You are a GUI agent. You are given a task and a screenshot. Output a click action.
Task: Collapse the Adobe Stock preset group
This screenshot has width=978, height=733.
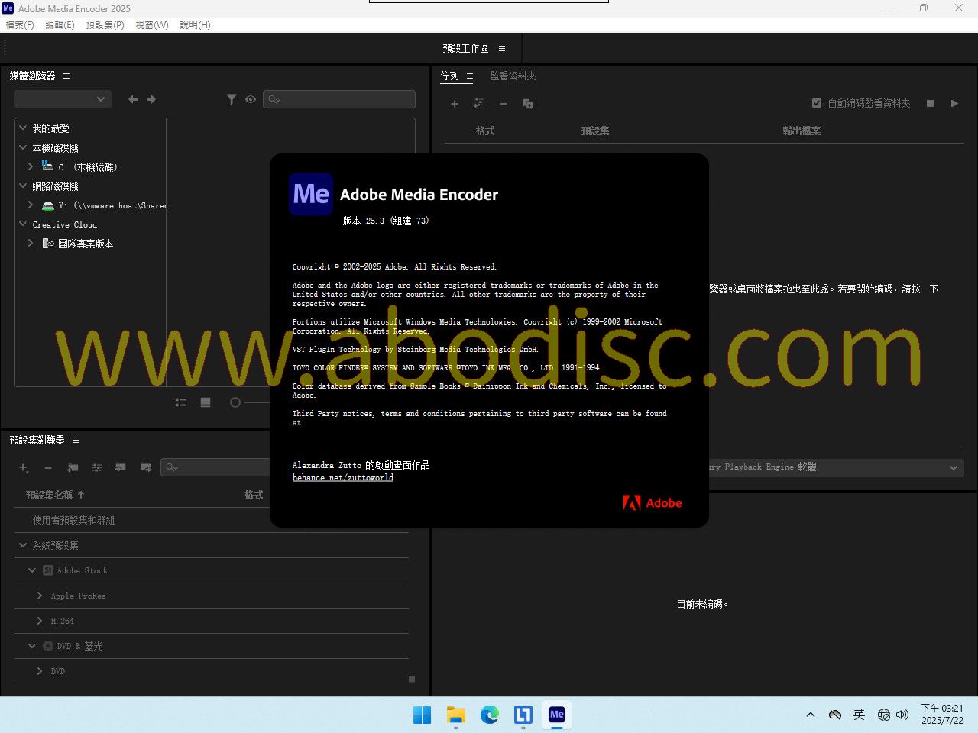32,570
